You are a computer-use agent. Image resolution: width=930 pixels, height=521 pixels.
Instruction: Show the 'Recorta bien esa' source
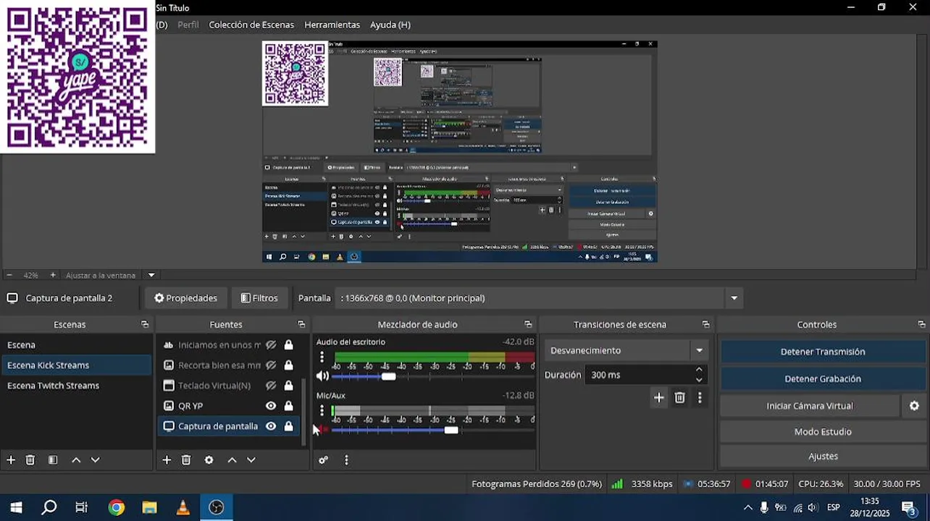[x=271, y=365]
